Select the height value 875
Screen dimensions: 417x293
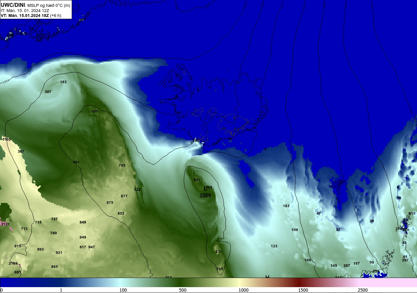(x=110, y=203)
